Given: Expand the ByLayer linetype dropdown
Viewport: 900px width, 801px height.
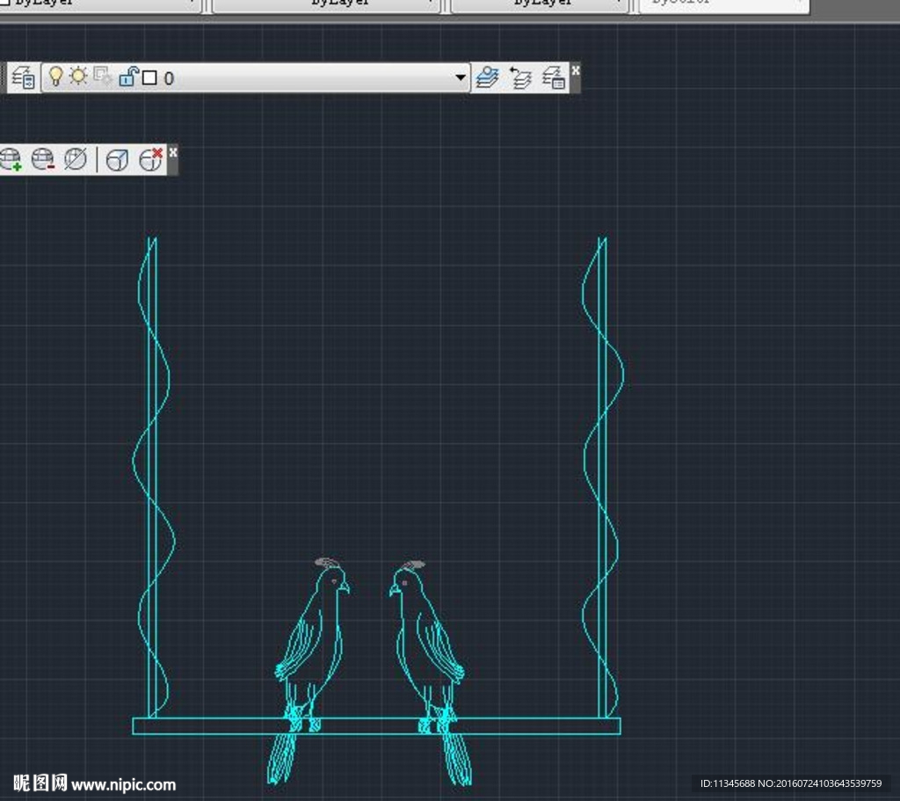Looking at the screenshot, I should [x=431, y=4].
